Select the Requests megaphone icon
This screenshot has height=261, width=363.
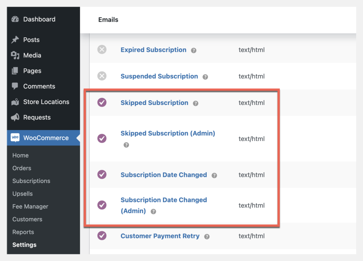tap(15, 117)
